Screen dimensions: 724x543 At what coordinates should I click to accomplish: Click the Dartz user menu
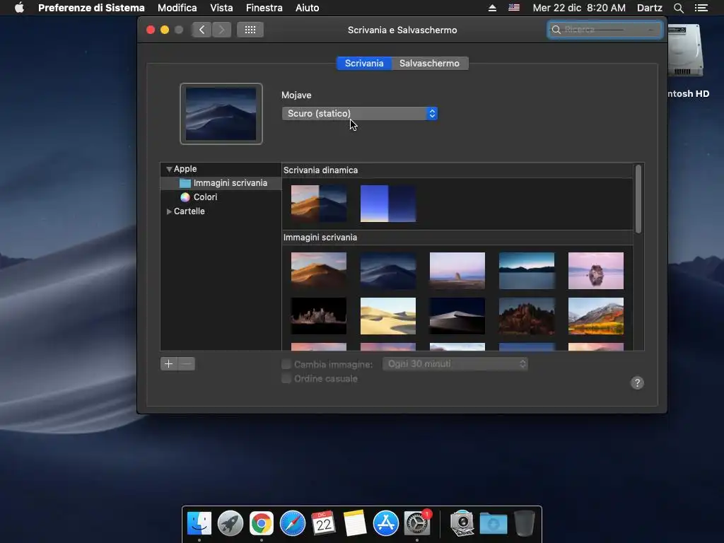click(x=650, y=8)
